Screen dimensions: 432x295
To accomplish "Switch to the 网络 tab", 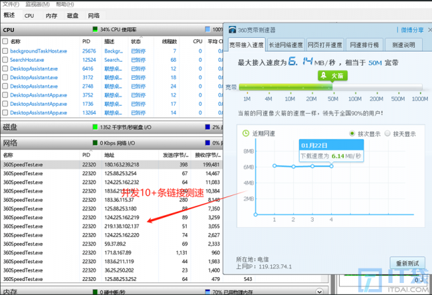I will coord(94,16).
